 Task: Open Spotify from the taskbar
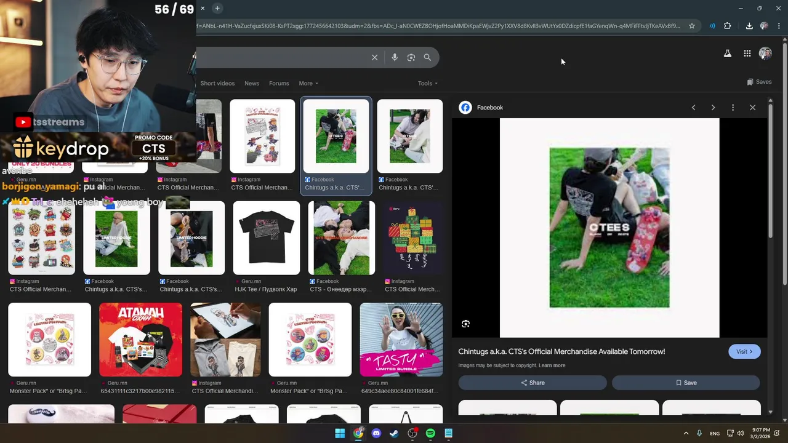(x=430, y=433)
